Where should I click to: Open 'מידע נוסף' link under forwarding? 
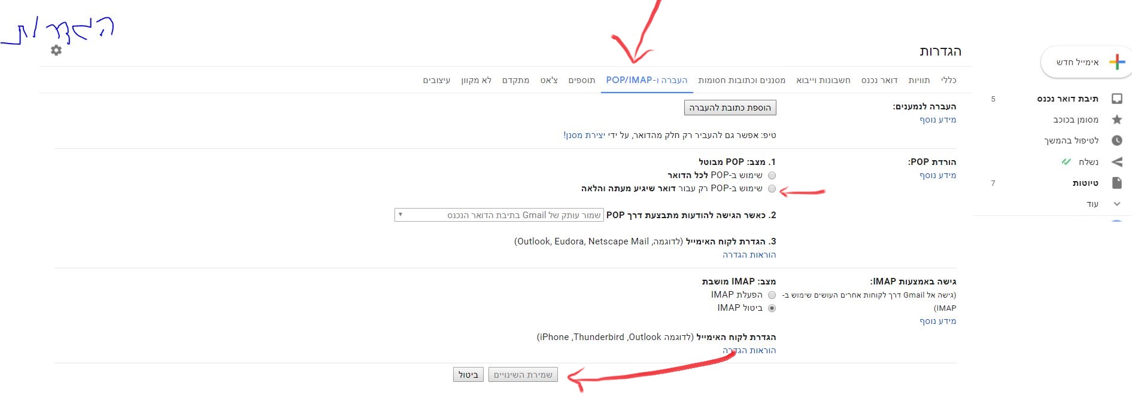tap(938, 120)
